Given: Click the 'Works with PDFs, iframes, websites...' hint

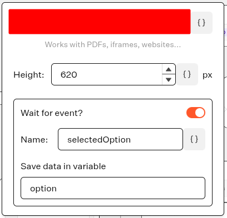Looking at the screenshot, I should (113, 44).
